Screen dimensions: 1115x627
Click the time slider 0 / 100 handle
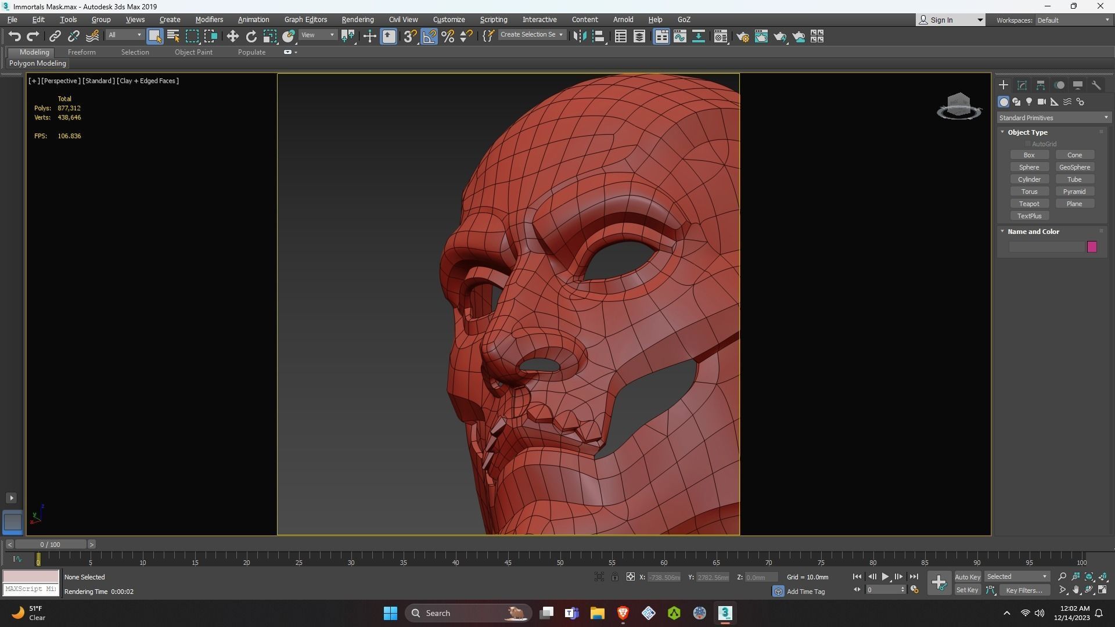click(51, 545)
